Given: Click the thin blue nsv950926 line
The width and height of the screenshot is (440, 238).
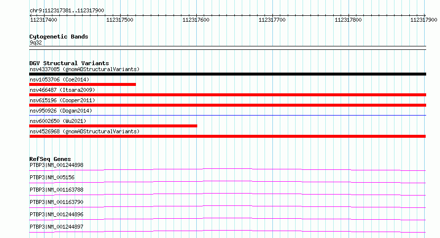Looking at the screenshot, I should 227,115.
